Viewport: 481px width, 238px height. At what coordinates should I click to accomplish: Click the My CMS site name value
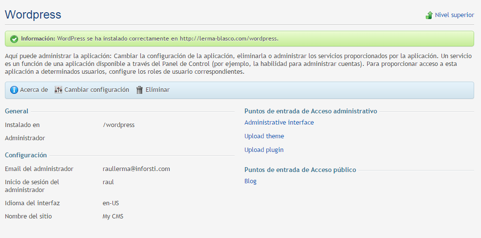pyautogui.click(x=113, y=216)
